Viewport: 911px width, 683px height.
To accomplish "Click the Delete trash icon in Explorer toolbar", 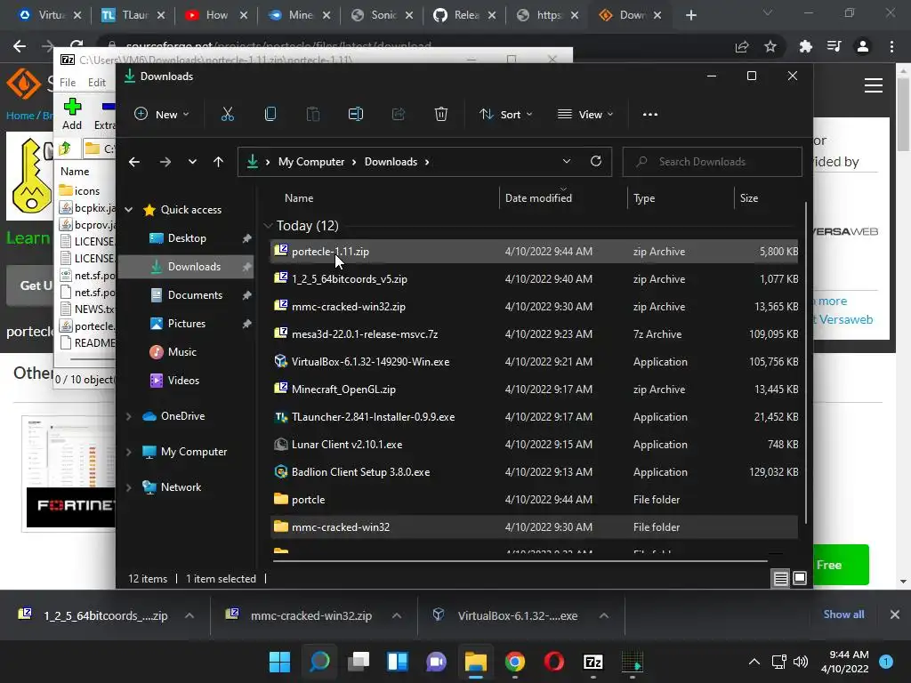I will (x=441, y=115).
